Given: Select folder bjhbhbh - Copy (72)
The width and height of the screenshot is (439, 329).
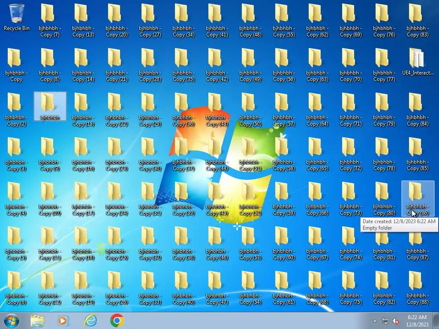Looking at the screenshot, I should [351, 154].
